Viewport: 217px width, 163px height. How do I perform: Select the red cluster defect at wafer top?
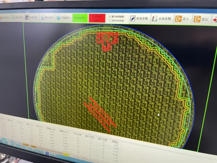coord(107,41)
